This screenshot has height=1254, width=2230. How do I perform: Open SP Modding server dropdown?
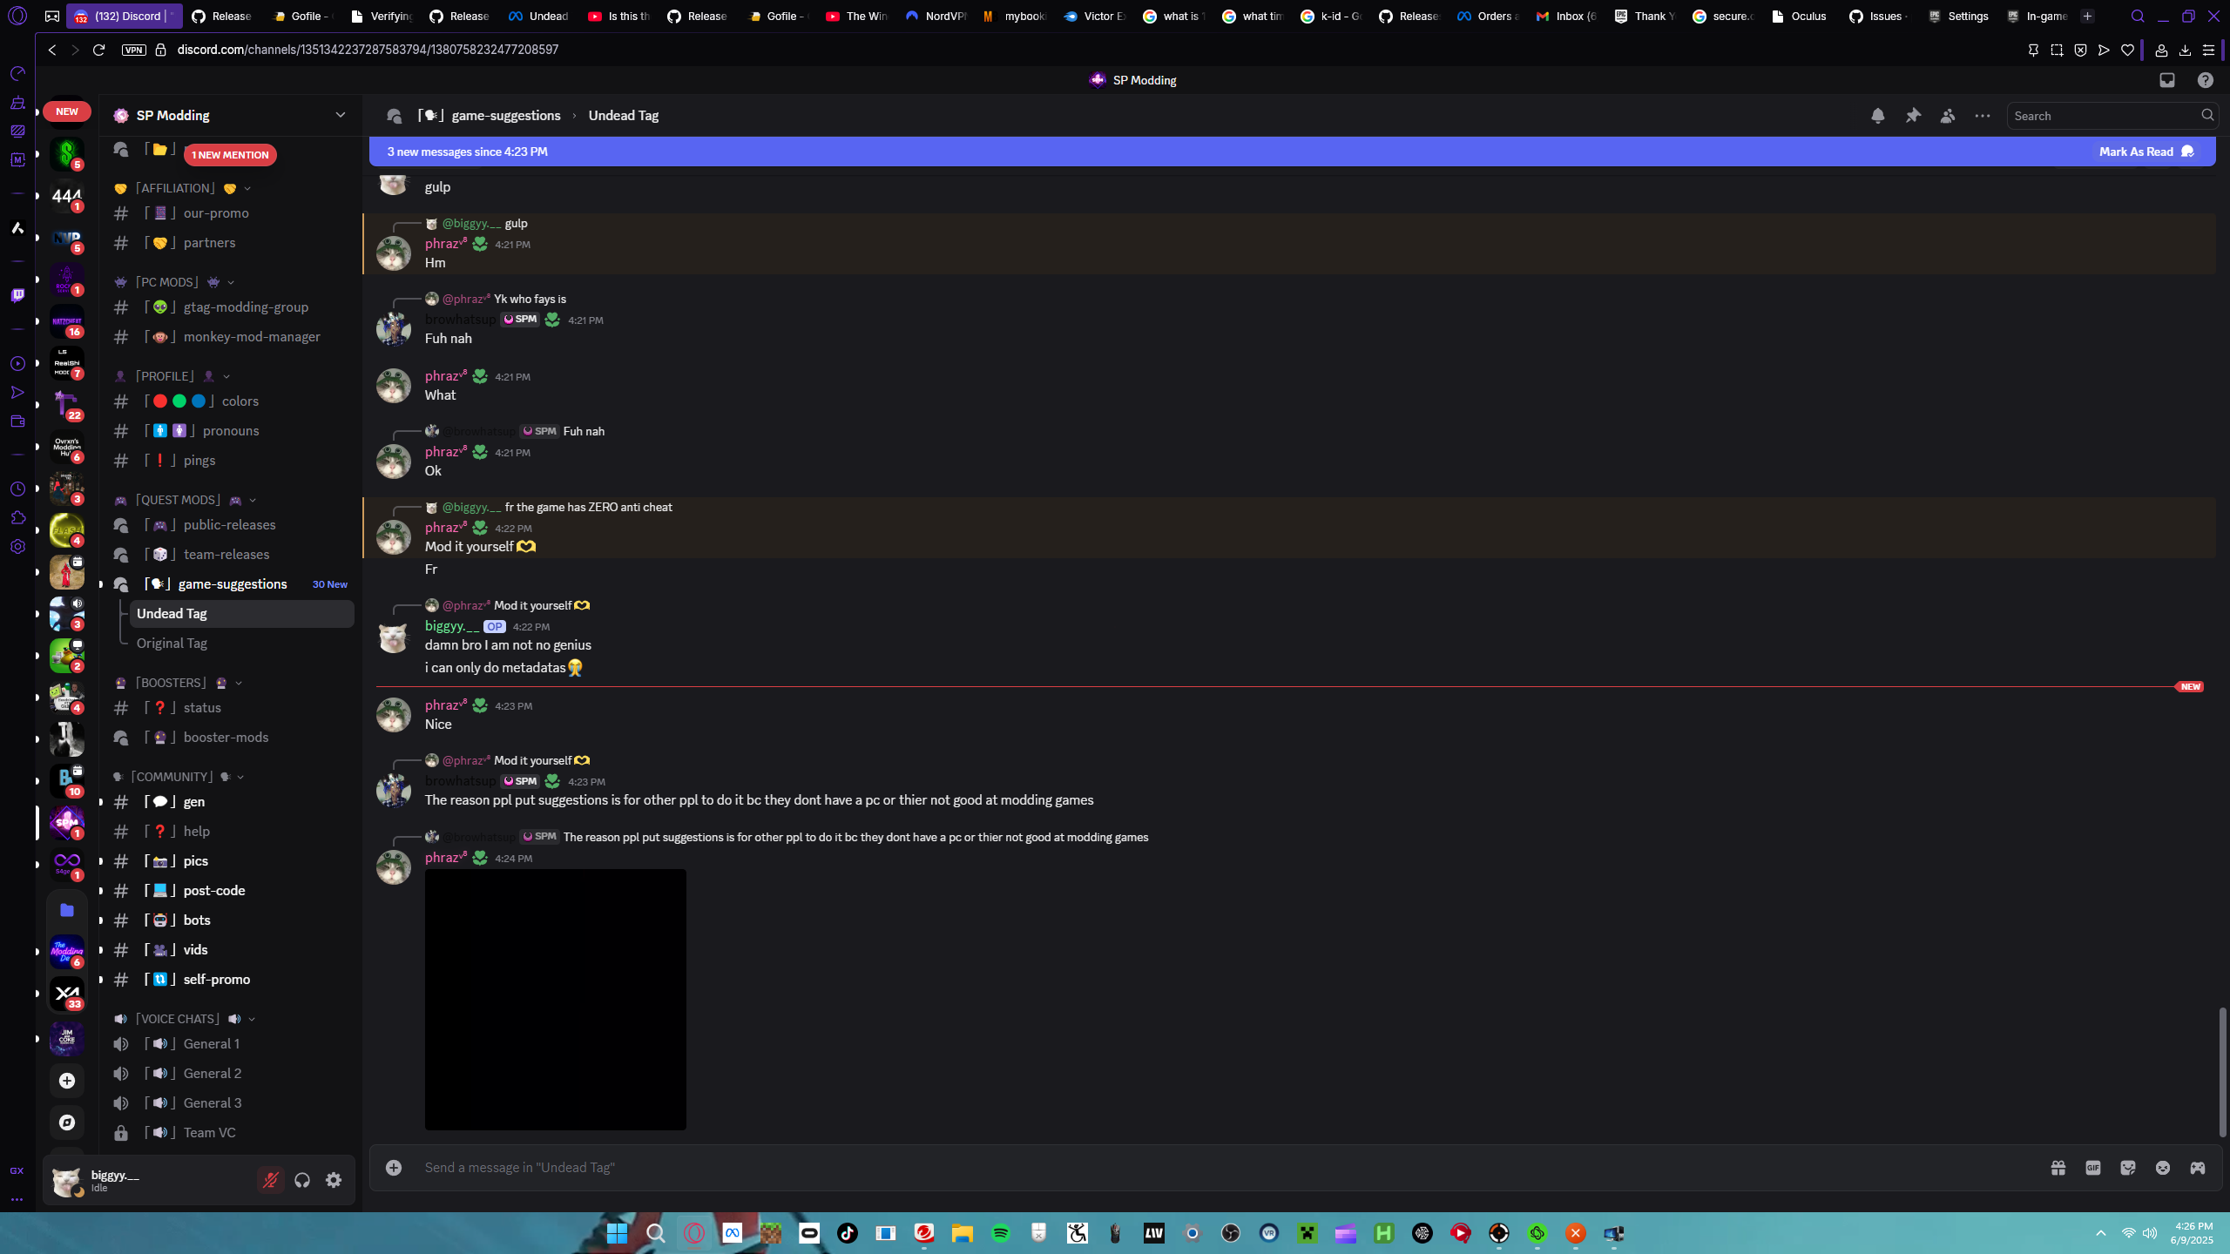pyautogui.click(x=340, y=115)
